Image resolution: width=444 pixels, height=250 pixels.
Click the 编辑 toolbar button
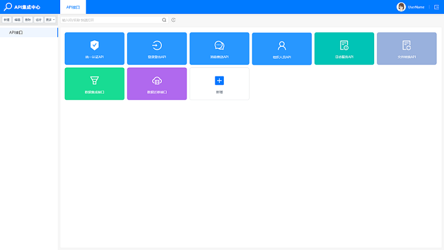17,20
